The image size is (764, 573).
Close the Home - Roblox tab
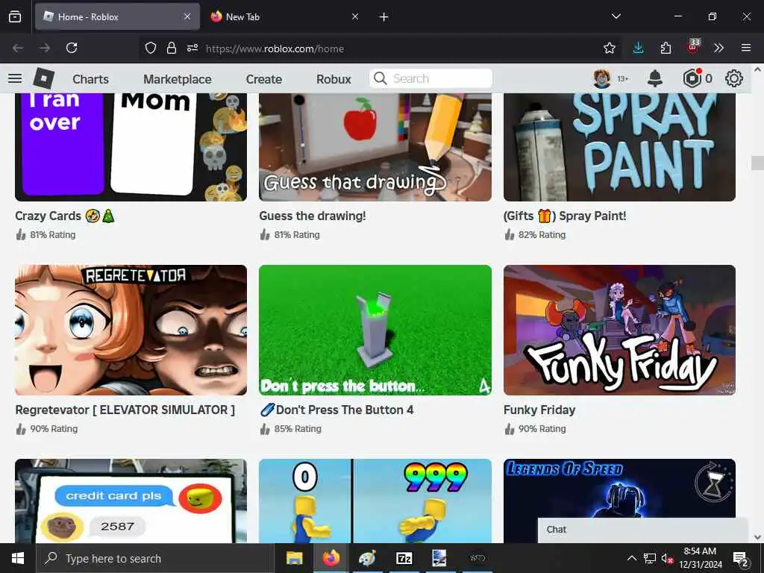click(x=187, y=16)
